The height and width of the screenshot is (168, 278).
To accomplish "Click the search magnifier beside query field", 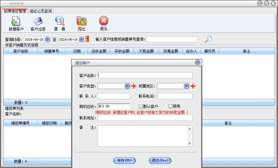I will pyautogui.click(x=208, y=39).
